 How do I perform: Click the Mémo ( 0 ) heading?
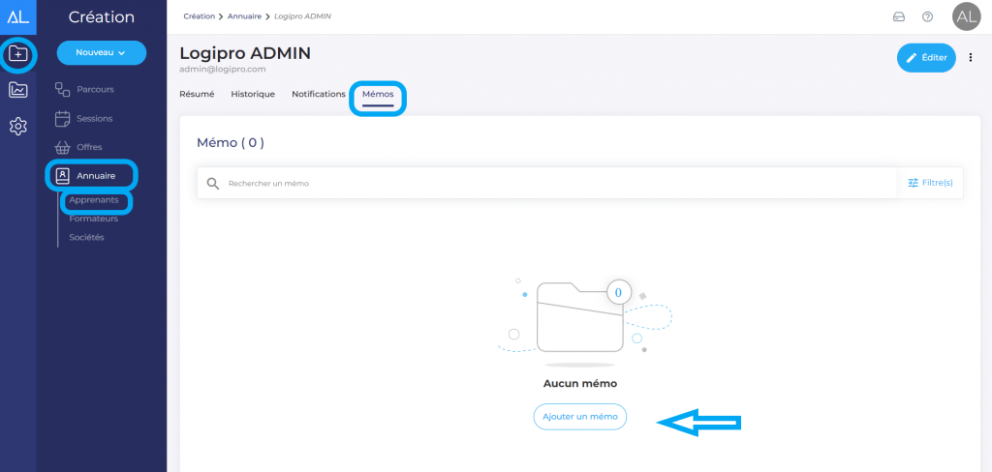point(231,142)
